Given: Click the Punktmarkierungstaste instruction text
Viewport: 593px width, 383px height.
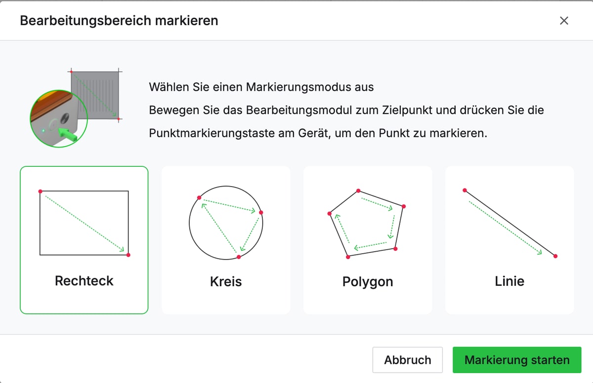Looking at the screenshot, I should point(318,133).
